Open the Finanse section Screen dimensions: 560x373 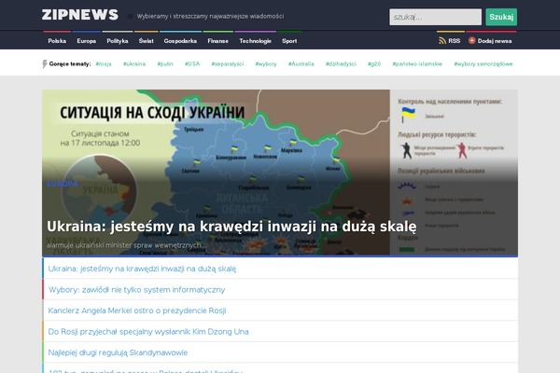click(x=217, y=41)
